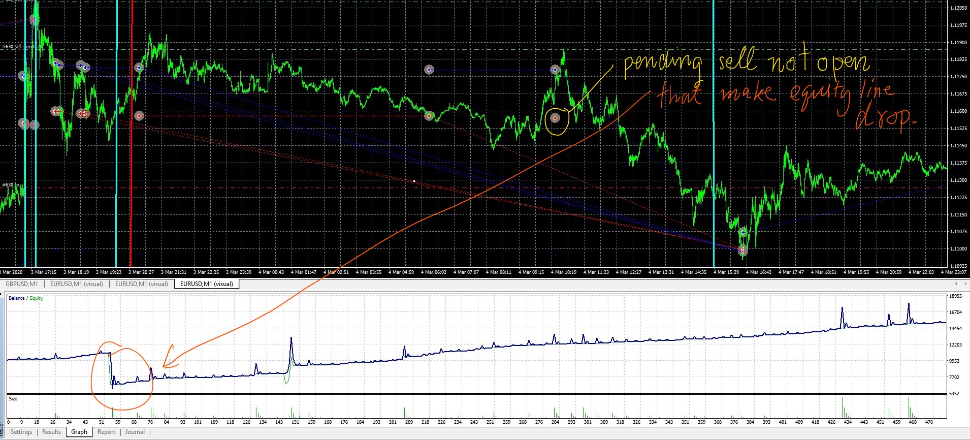
Task: Click the '4 Mar 00:43' time axis label
Action: [x=271, y=272]
